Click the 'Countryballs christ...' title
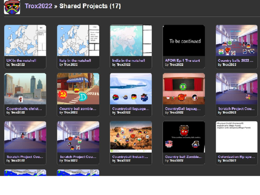 pyautogui.click(x=24, y=109)
